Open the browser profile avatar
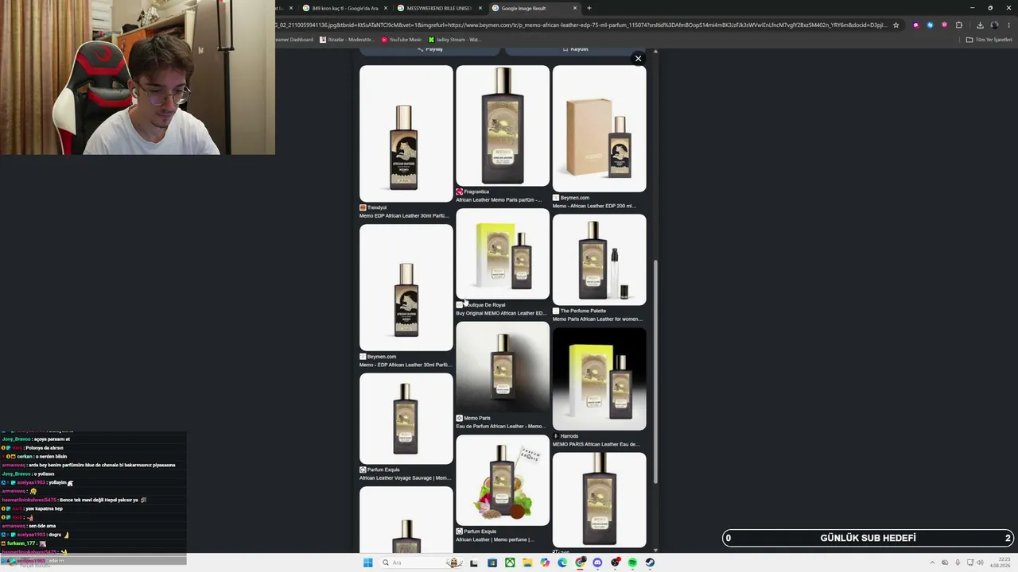Image resolution: width=1018 pixels, height=572 pixels. [994, 25]
